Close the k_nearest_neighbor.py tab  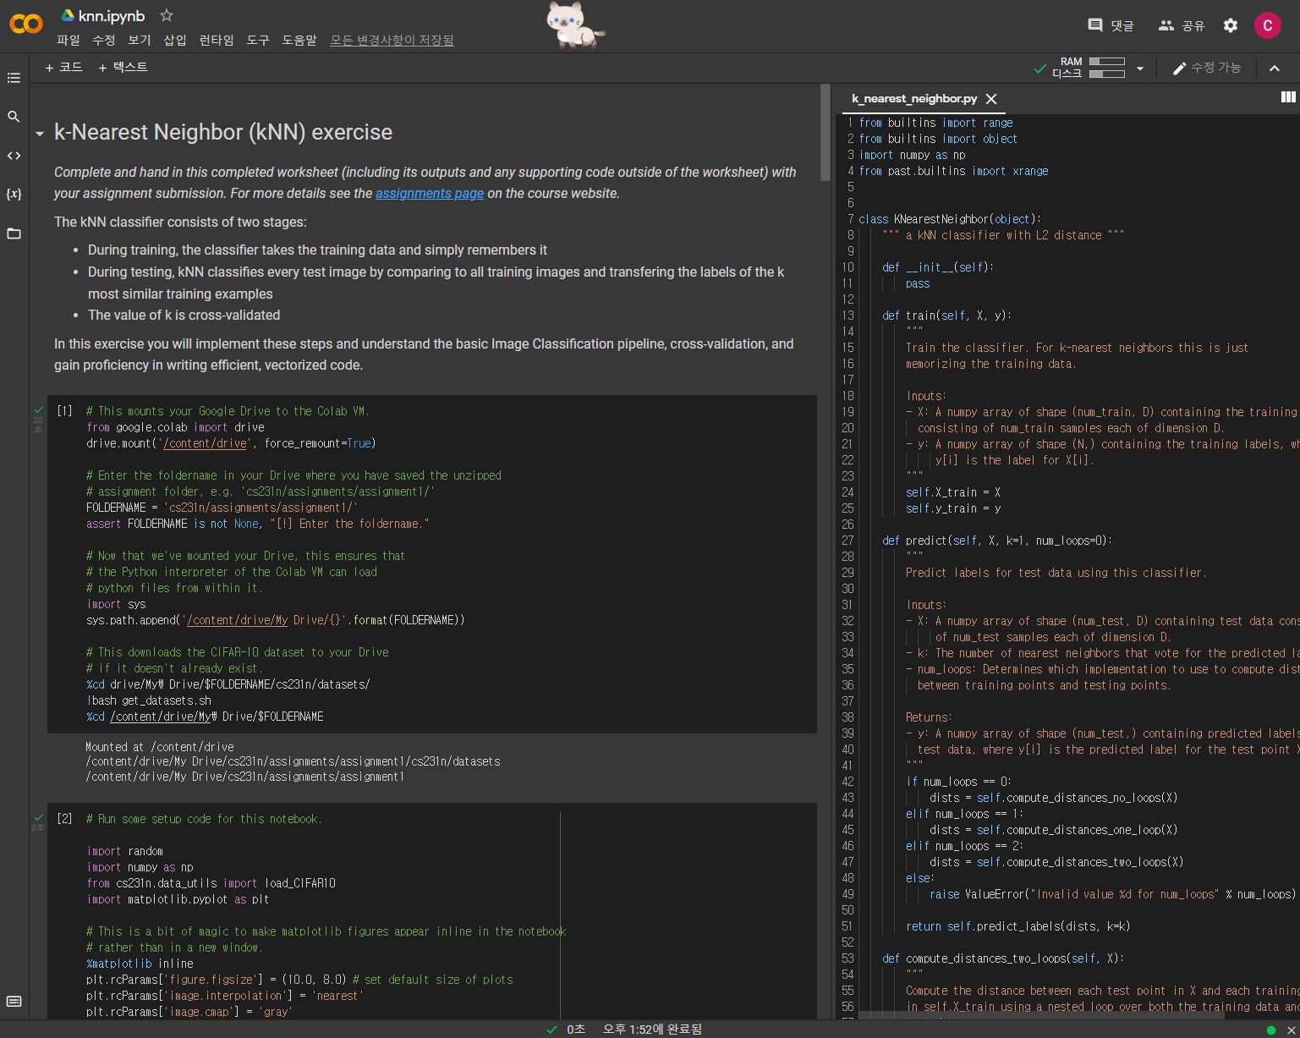(991, 99)
